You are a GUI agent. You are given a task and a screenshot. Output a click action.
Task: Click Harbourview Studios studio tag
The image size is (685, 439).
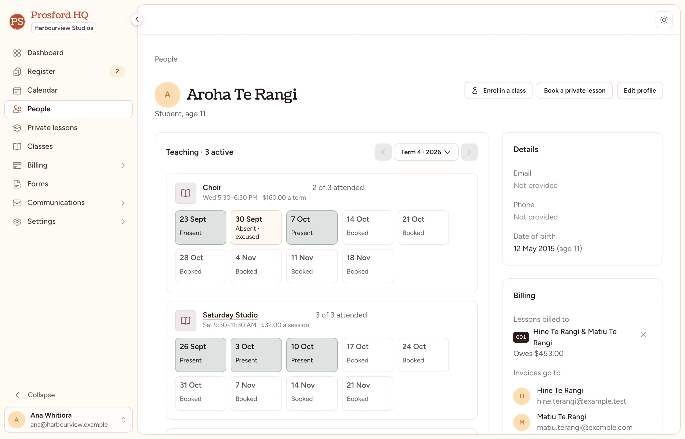coord(63,28)
